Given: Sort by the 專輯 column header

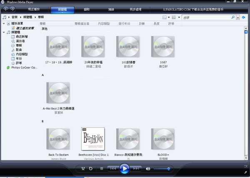Looking at the screenshot, I should (x=56, y=24).
